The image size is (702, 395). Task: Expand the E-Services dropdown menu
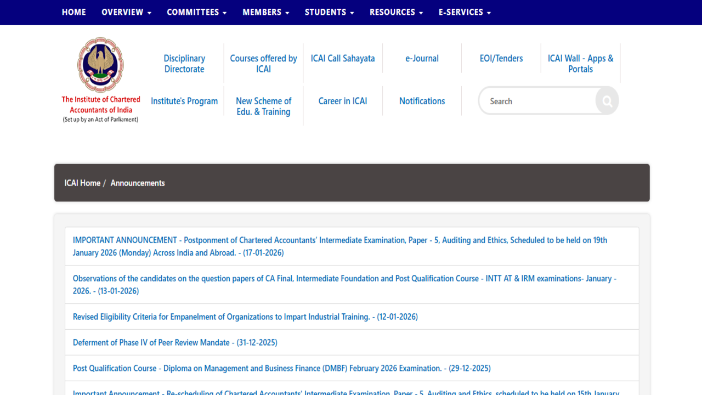(x=465, y=12)
